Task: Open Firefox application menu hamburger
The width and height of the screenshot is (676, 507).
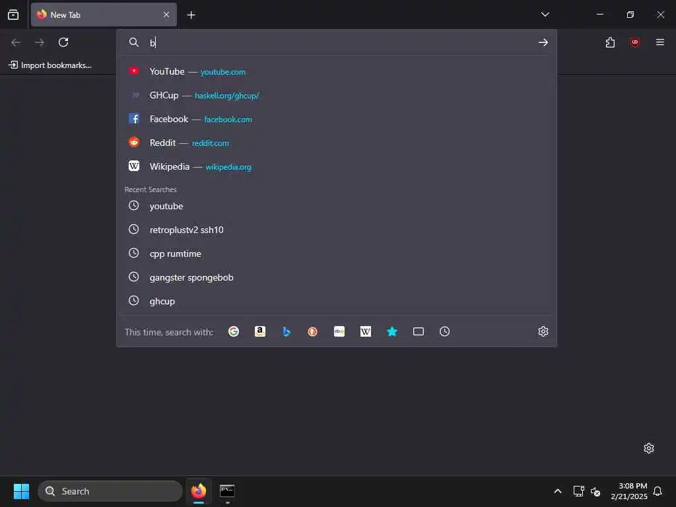Action: pyautogui.click(x=660, y=42)
